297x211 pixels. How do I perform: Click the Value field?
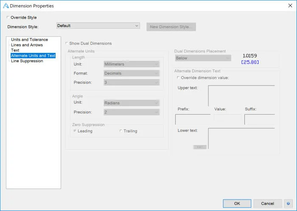(227, 117)
